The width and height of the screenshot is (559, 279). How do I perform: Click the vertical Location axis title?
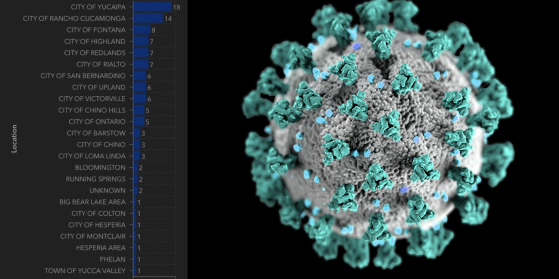point(15,139)
